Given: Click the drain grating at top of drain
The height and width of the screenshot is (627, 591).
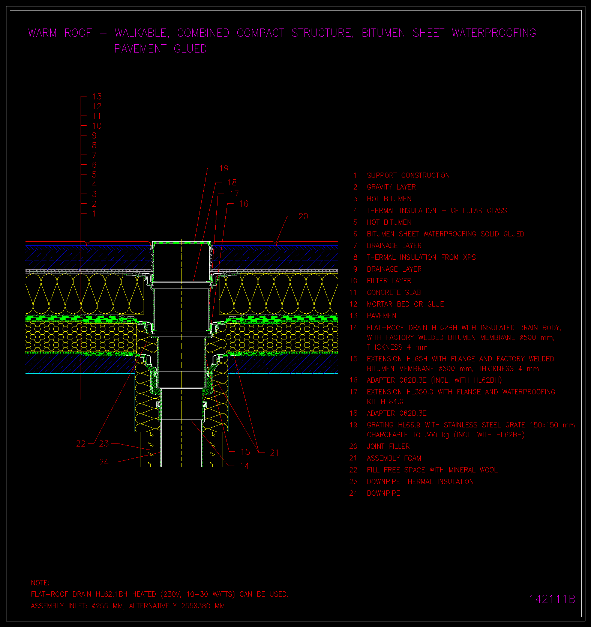Looking at the screenshot, I should click(182, 243).
